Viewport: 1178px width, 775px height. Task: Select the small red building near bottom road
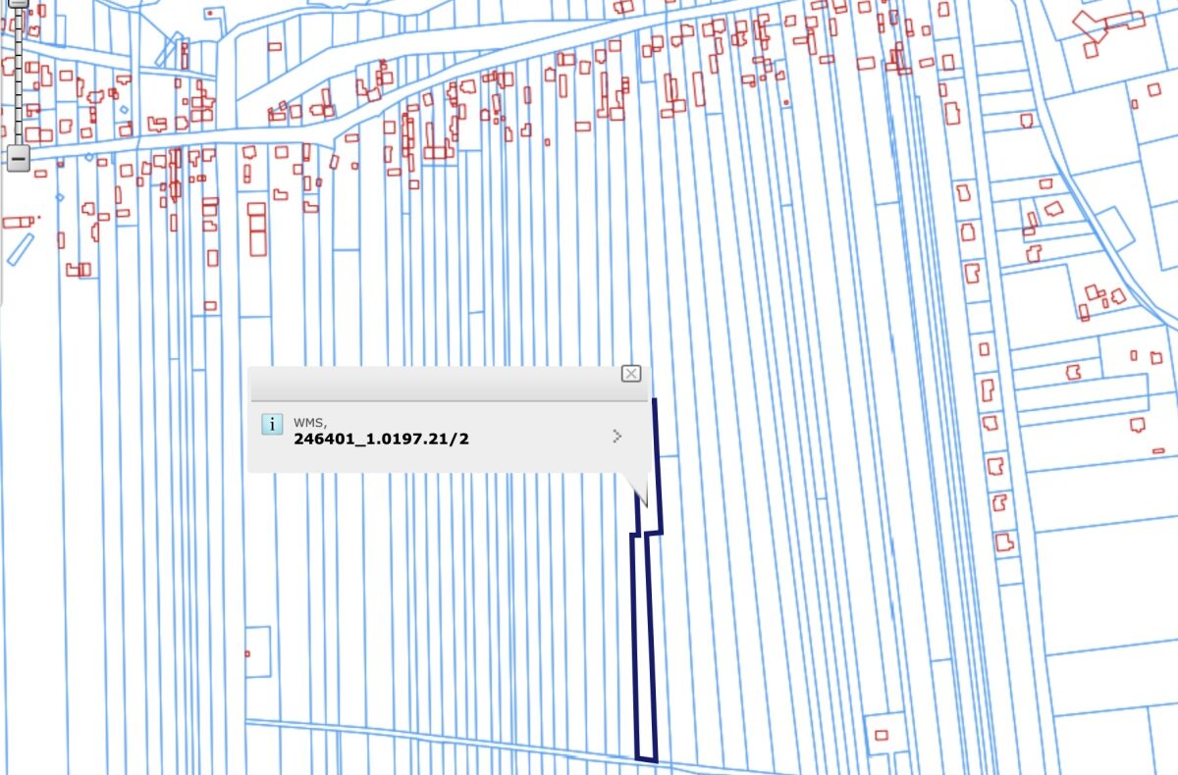coord(881,735)
